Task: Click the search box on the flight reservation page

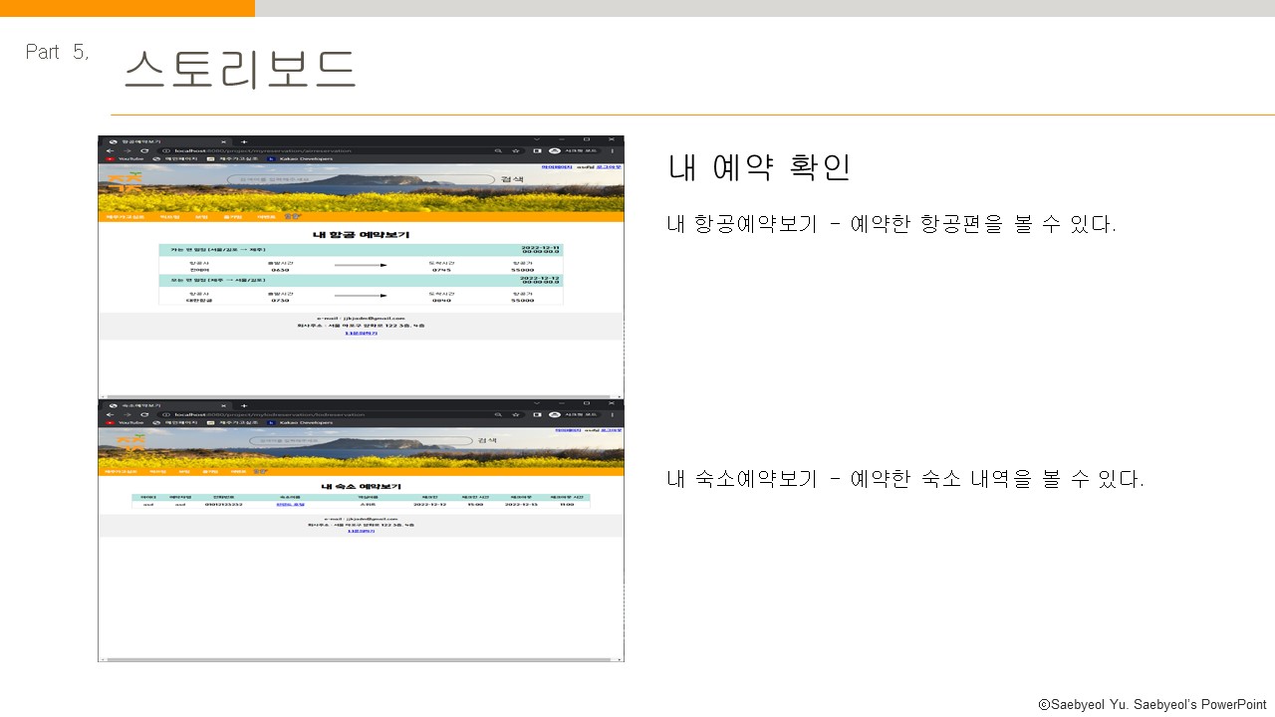Action: coord(361,179)
